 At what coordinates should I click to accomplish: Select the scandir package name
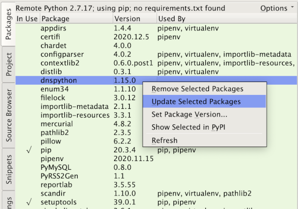click(53, 194)
